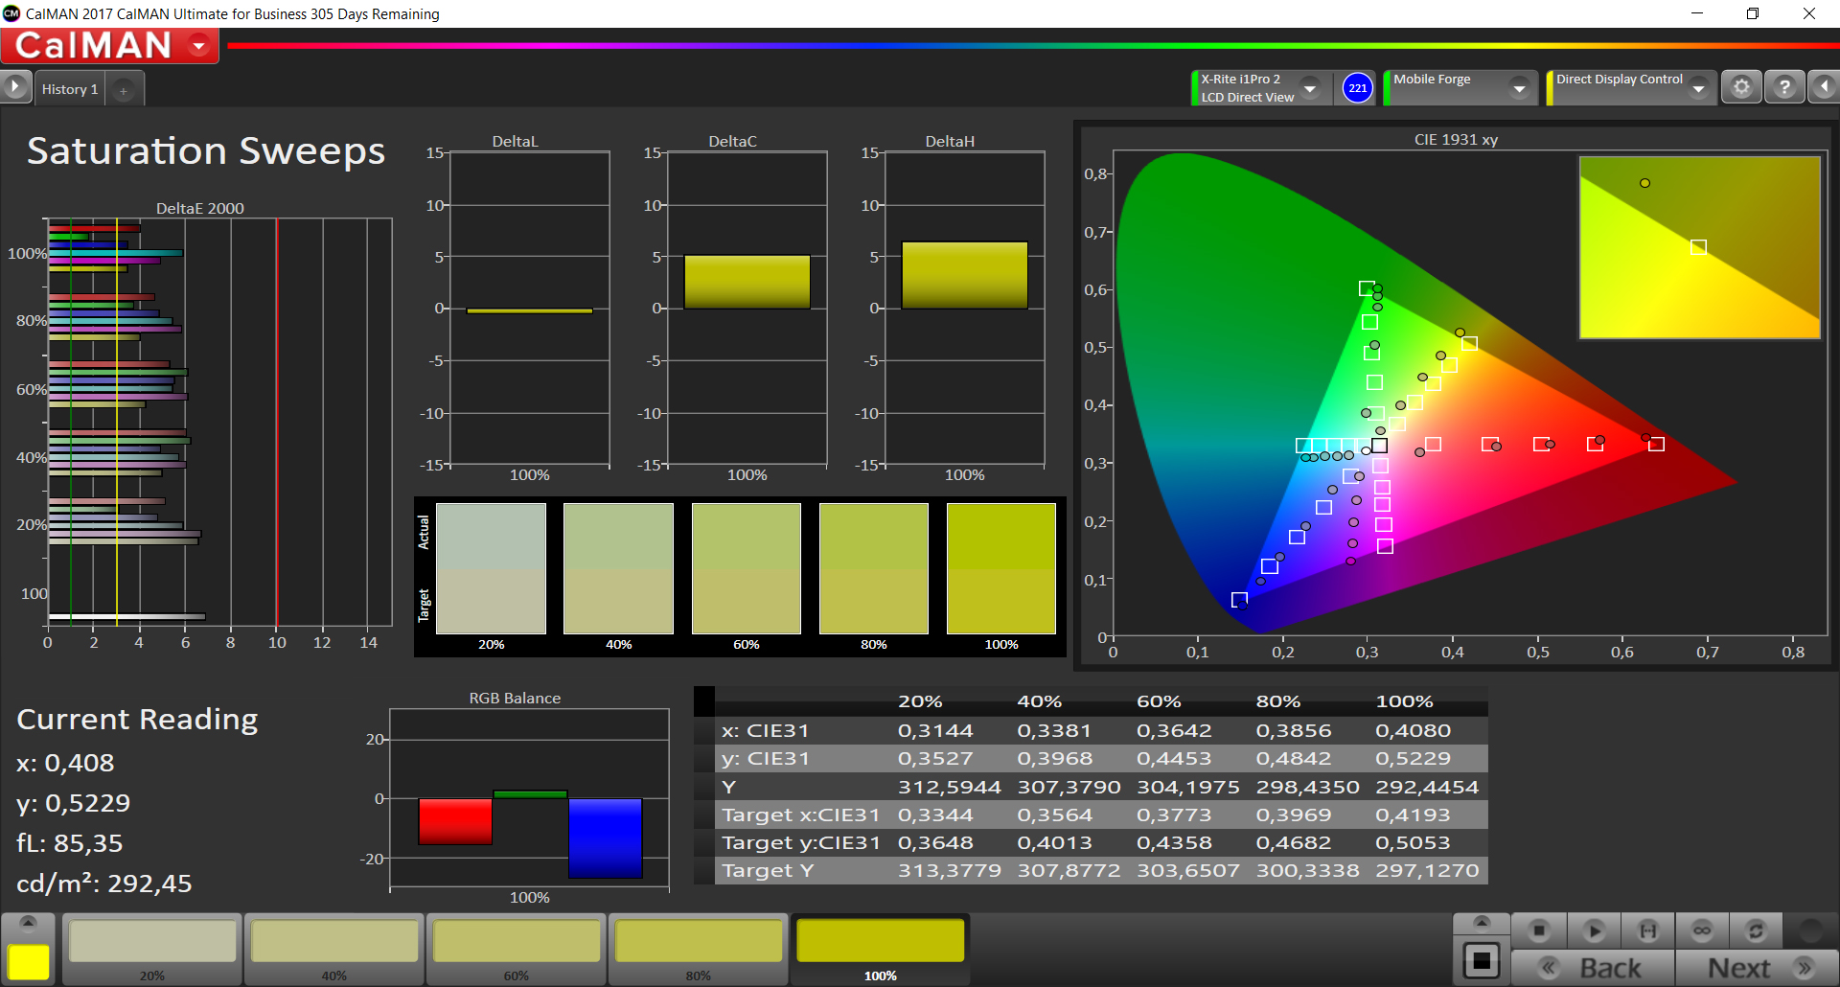Select the 80% saturation swatch at bottom
Screen dimensions: 1840x987
pos(699,949)
